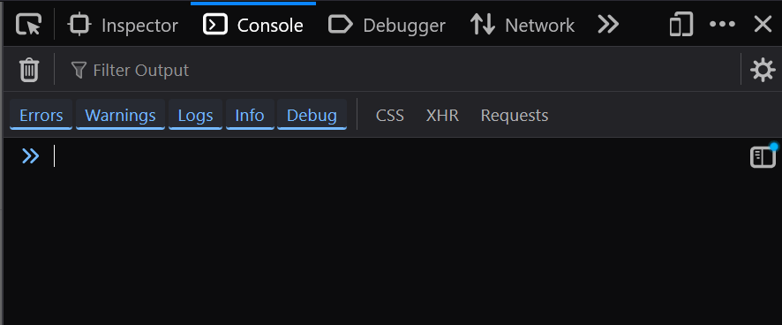Viewport: 782px width, 325px height.
Task: Close the developer tools panel
Action: tap(763, 25)
